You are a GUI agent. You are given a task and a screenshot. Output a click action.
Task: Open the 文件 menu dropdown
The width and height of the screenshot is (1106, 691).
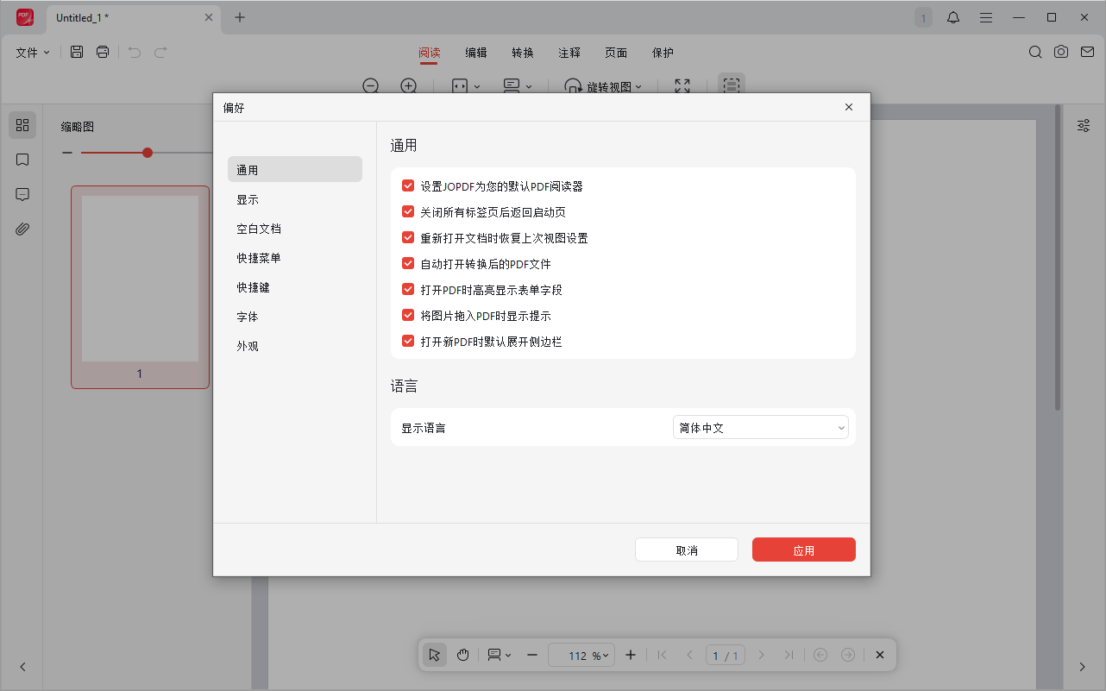[33, 53]
